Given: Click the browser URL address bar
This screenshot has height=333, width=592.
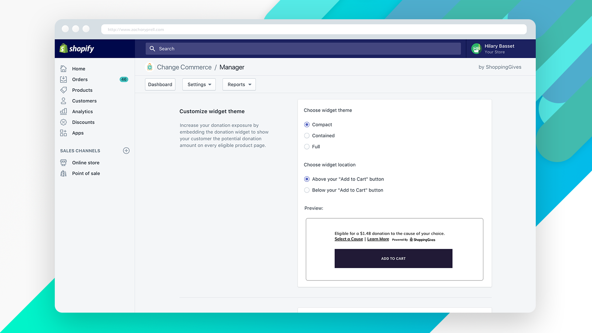Looking at the screenshot, I should coord(314,29).
